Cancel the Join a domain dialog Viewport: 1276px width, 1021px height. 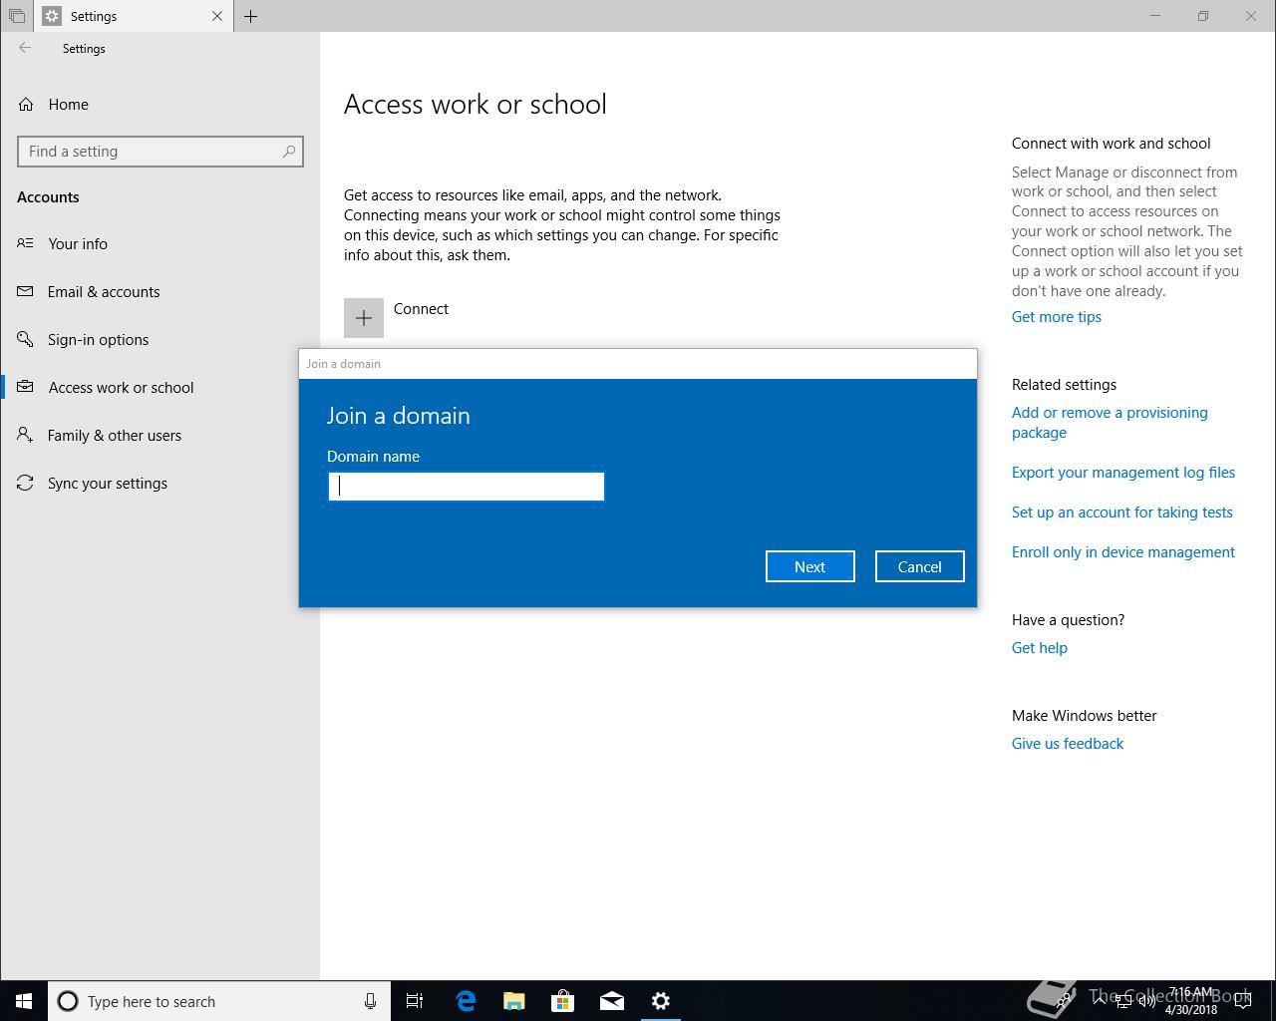pos(919,566)
